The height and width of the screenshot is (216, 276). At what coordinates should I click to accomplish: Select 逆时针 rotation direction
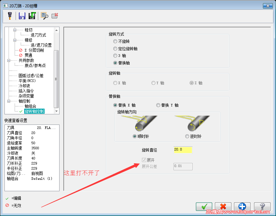(x=193, y=136)
